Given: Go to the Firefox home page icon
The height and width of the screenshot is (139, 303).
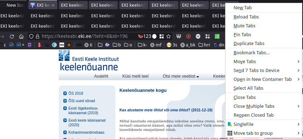Looking at the screenshot, I should (21, 37).
